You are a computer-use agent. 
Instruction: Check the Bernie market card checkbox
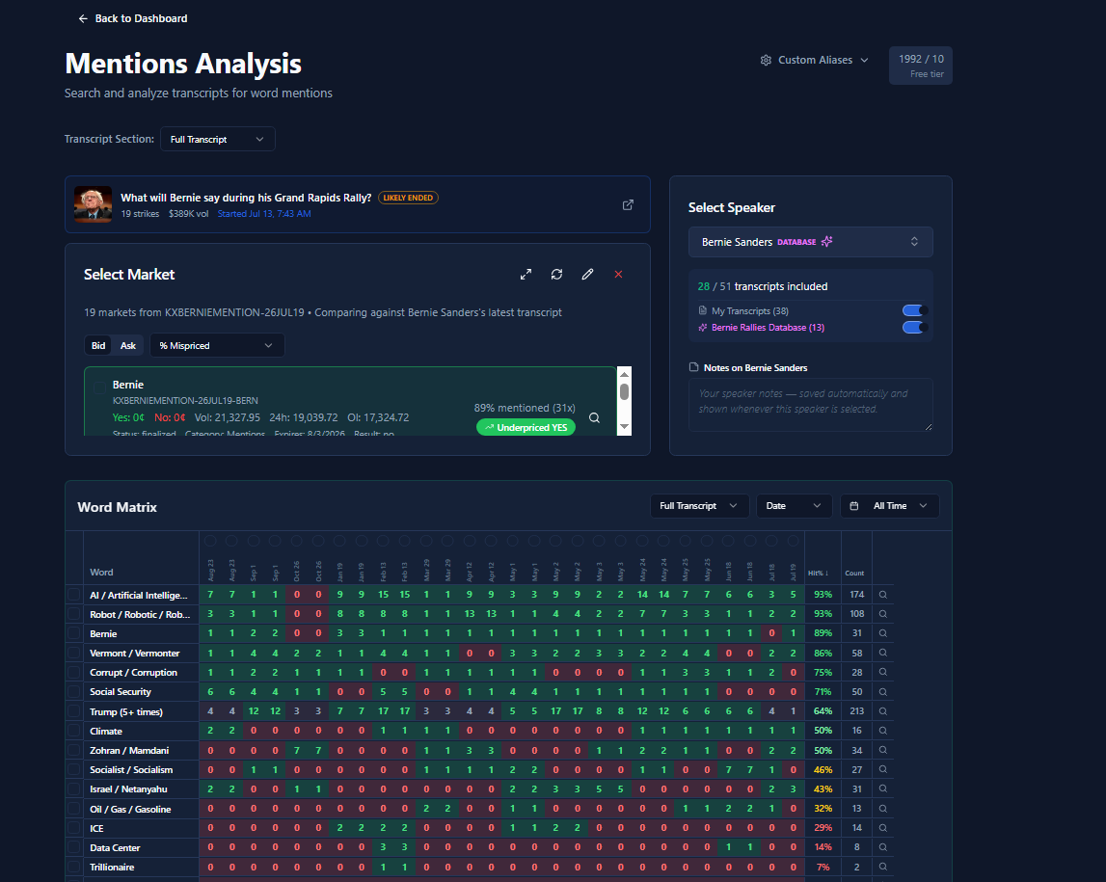tap(99, 387)
